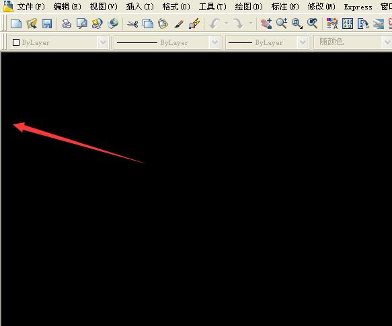Open the ByLayer color dropdown
Screen dimensions: 392x326
pos(58,42)
